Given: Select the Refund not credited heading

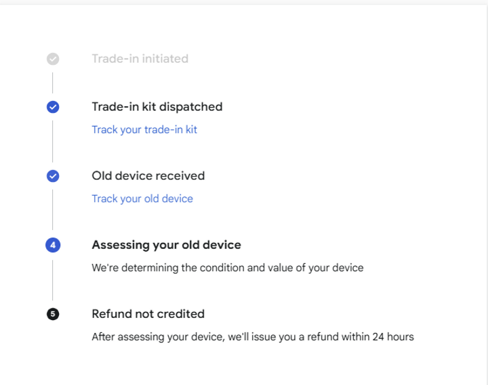Looking at the screenshot, I should click(x=148, y=314).
